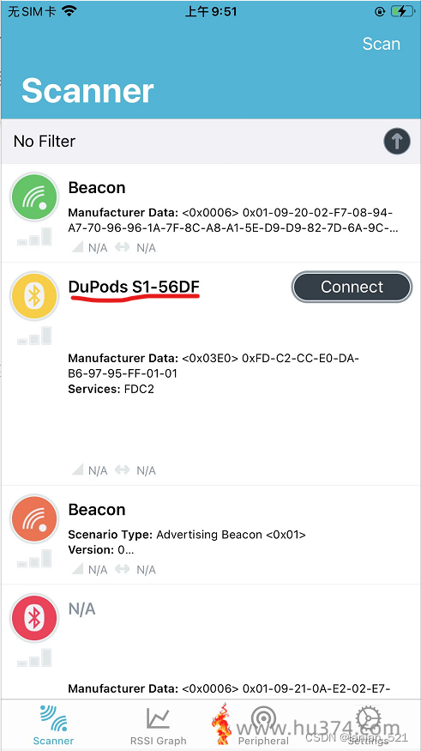This screenshot has width=421, height=751.
Task: Open the Settings gear tab
Action: pos(369,725)
